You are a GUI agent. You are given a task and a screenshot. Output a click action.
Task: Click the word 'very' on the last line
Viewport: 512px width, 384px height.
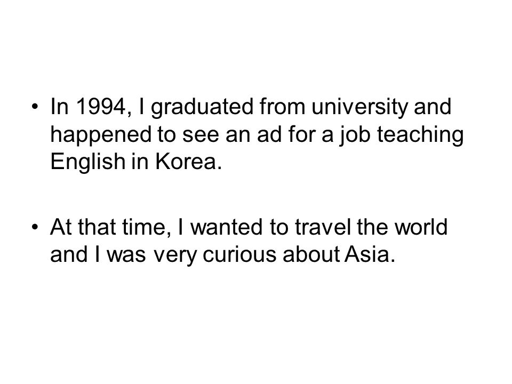175,257
